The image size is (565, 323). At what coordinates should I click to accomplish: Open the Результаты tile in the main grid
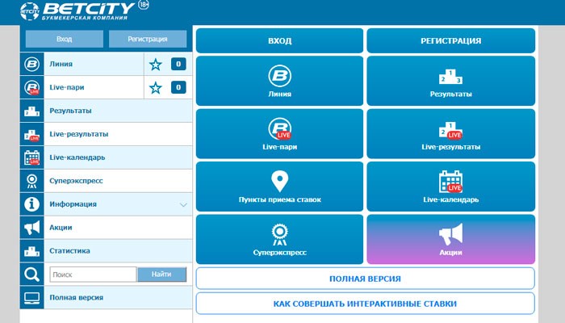tap(450, 81)
